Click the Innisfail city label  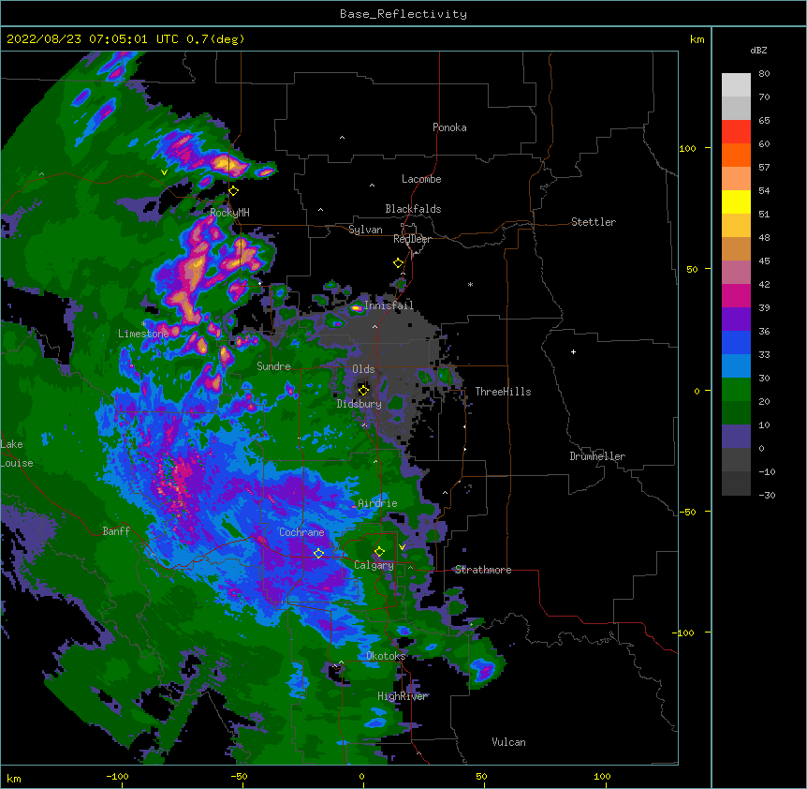(389, 305)
